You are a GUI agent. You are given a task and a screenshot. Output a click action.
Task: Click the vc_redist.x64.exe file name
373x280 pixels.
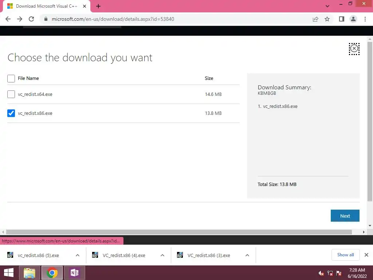pyautogui.click(x=35, y=94)
